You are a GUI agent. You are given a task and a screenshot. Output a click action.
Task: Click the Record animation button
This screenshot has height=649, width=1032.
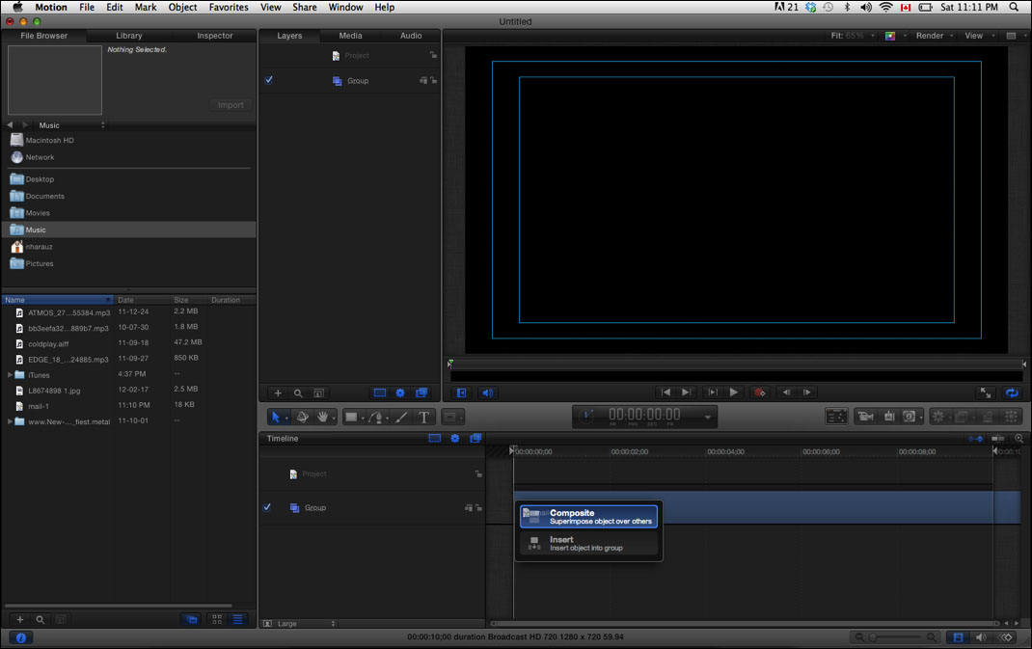(x=760, y=392)
